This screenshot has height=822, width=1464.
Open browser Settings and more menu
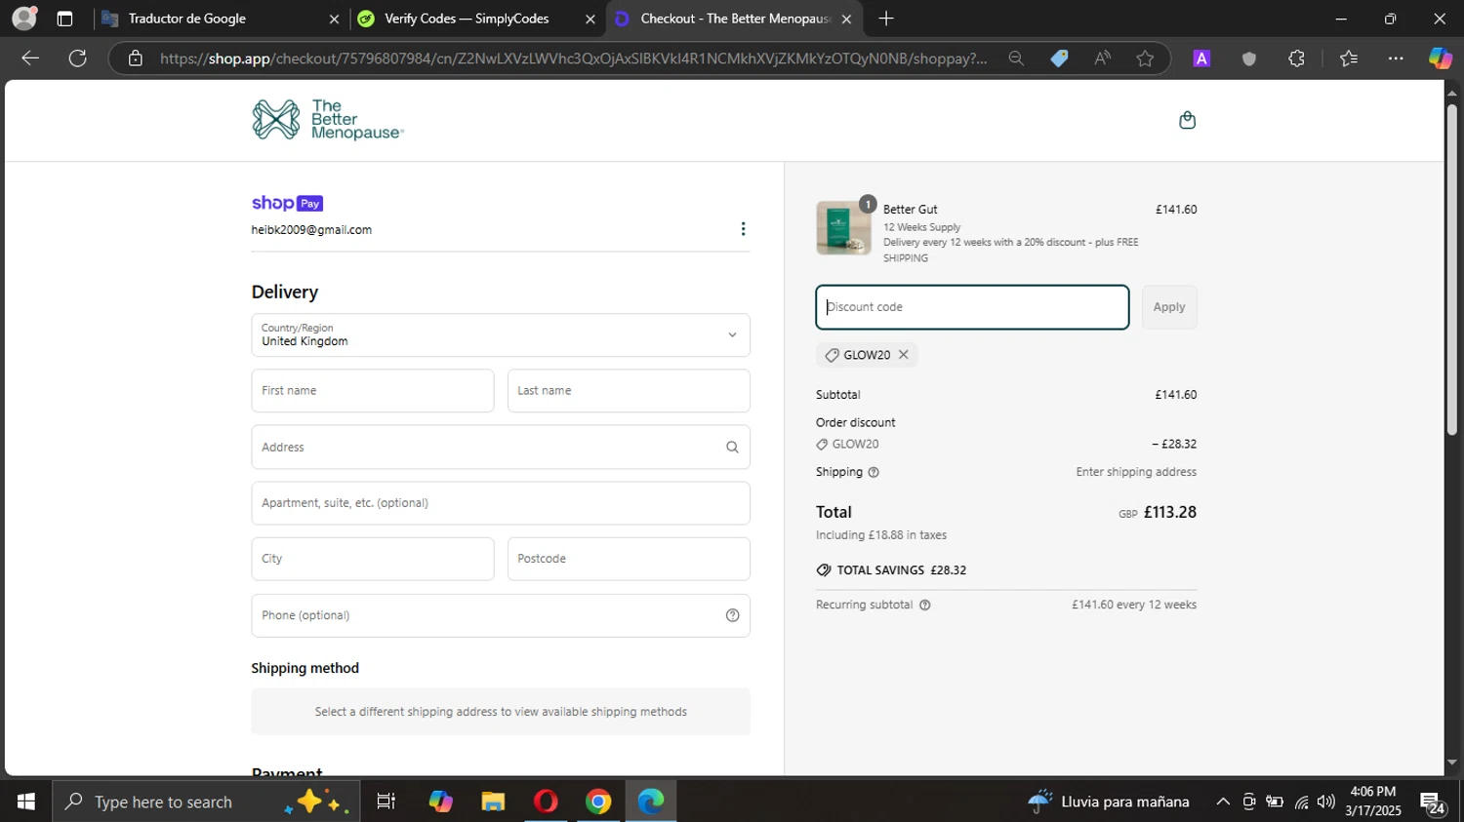[1396, 59]
